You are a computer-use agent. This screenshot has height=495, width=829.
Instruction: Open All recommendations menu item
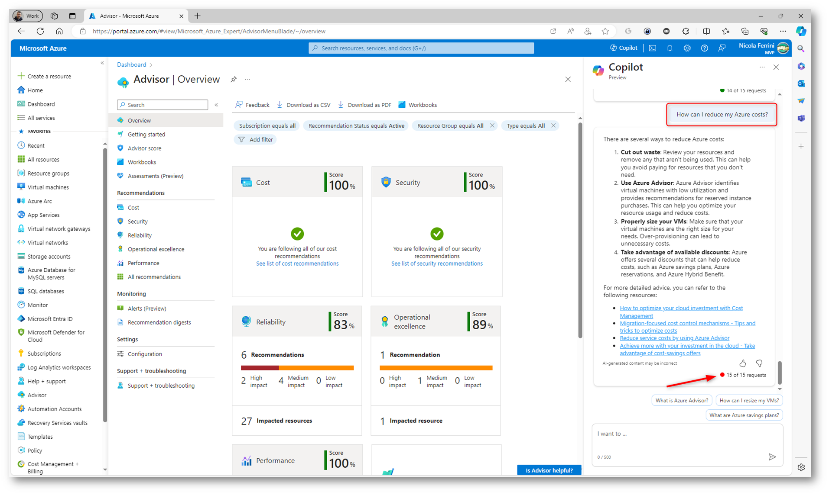pos(154,276)
